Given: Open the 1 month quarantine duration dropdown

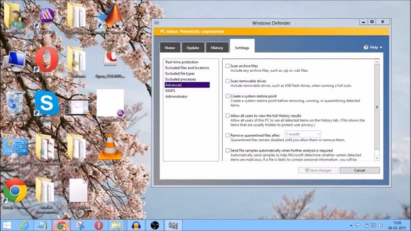Looking at the screenshot, I should tap(302, 134).
